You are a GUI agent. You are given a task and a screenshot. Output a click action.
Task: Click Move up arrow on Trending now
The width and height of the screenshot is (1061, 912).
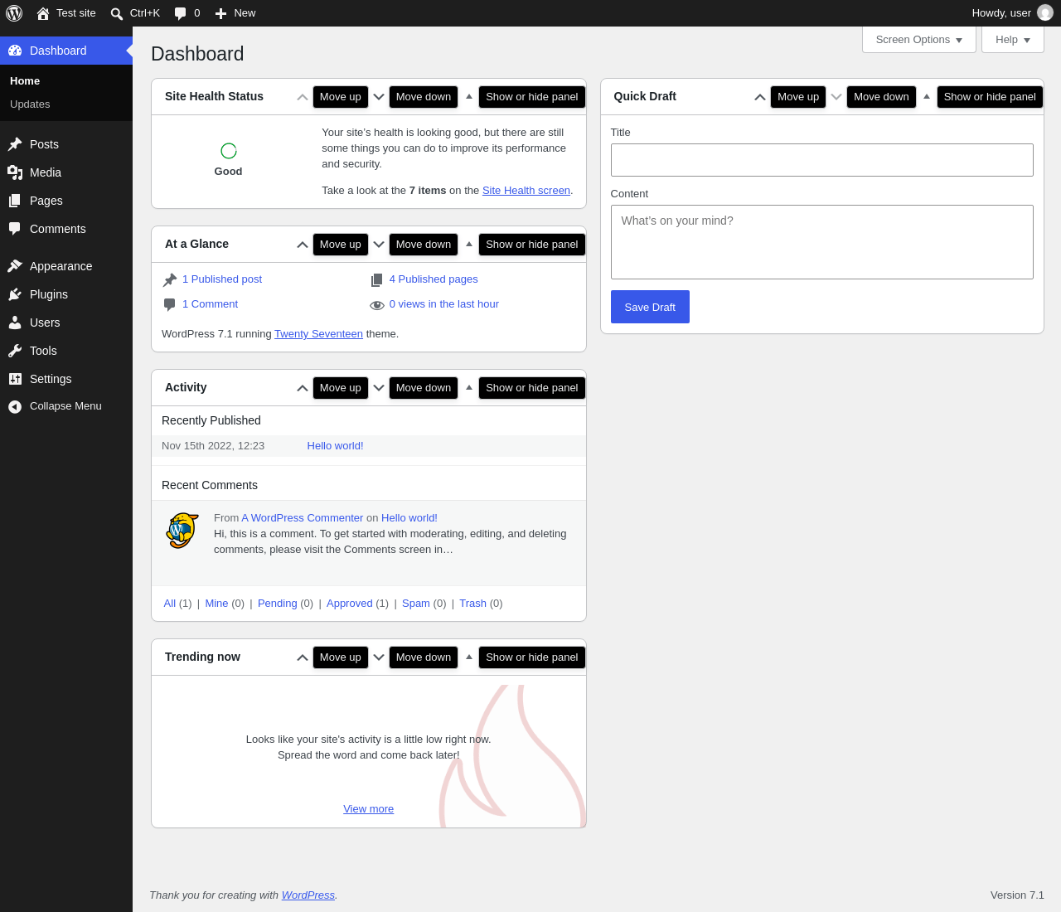pyautogui.click(x=303, y=657)
